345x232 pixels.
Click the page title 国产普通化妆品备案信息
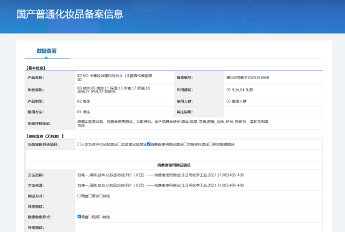(70, 14)
